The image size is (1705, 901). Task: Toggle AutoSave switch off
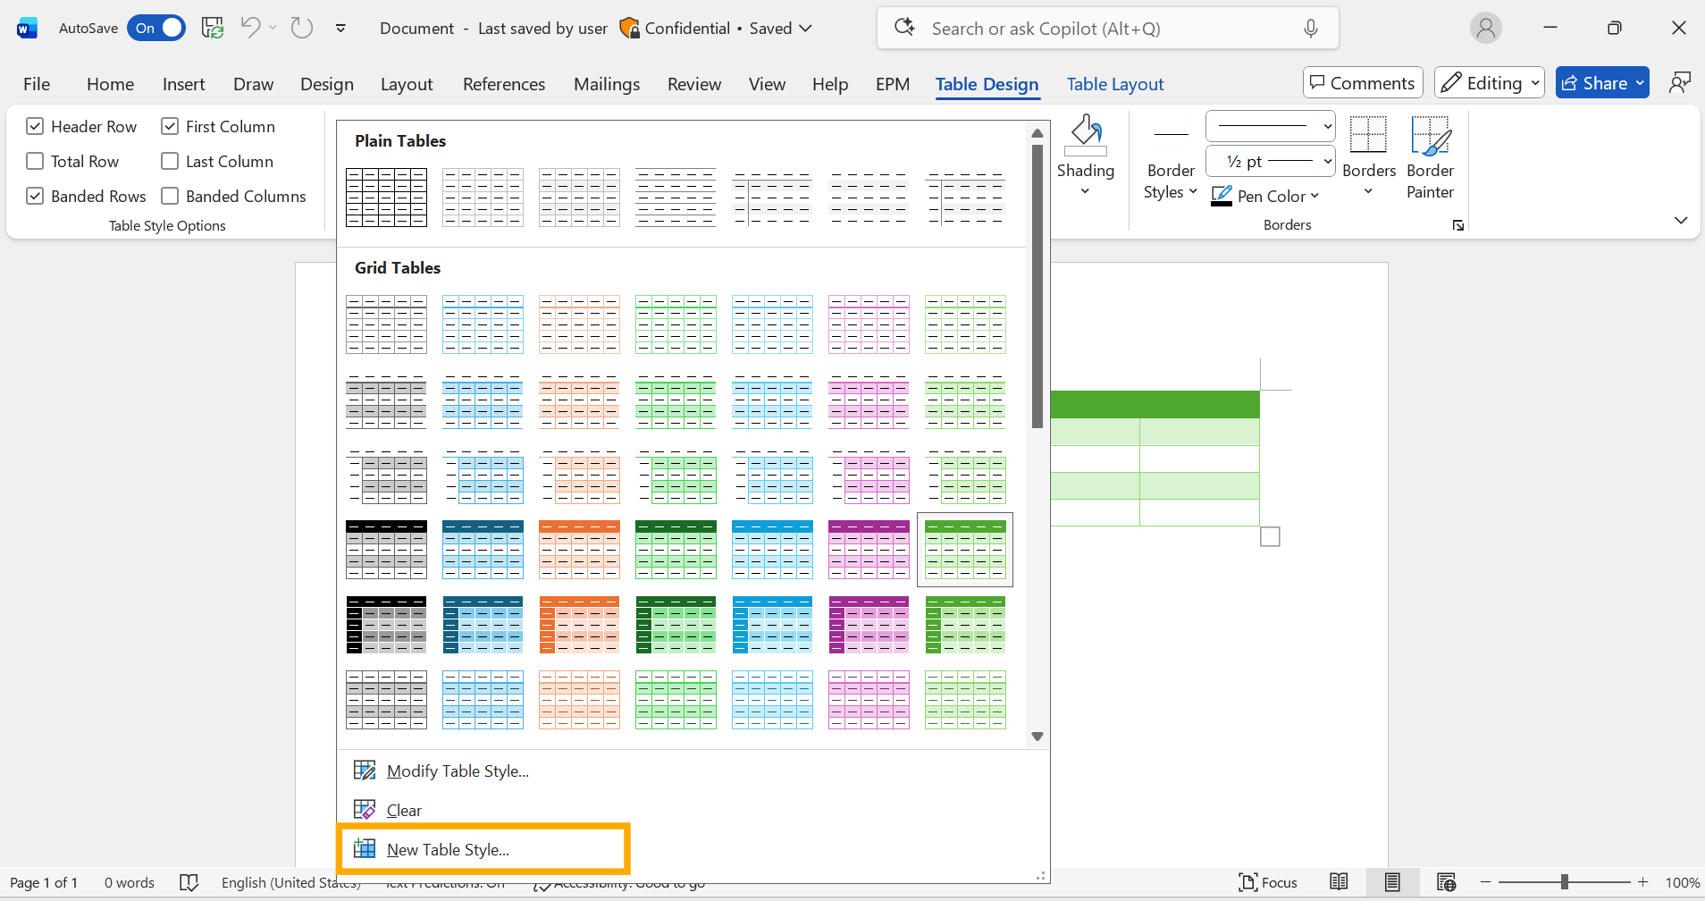[x=156, y=28]
